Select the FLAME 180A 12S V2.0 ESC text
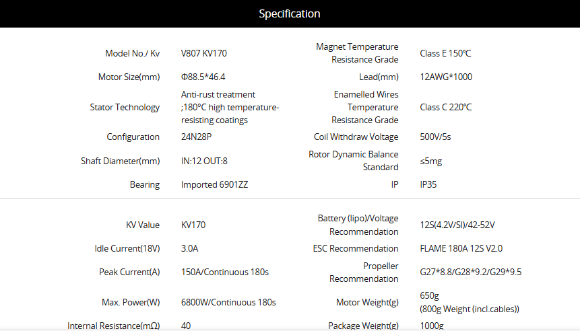The image size is (580, 331). (461, 248)
